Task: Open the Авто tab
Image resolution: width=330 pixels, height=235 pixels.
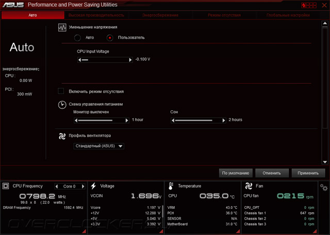Action: [33, 15]
